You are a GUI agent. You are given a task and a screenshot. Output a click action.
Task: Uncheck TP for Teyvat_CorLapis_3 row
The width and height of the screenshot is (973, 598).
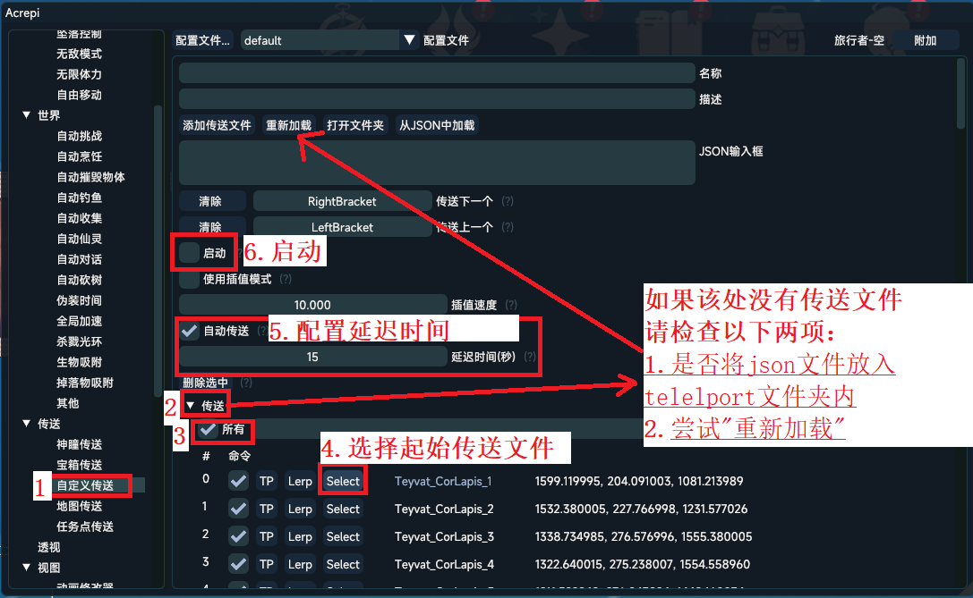[x=237, y=536]
